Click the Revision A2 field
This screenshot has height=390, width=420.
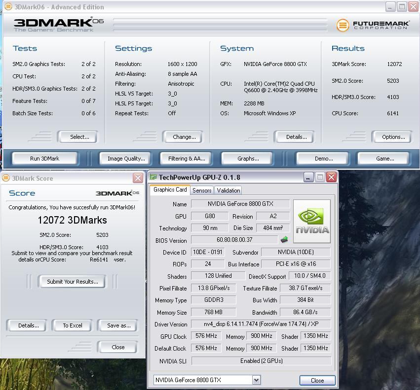pyautogui.click(x=272, y=216)
